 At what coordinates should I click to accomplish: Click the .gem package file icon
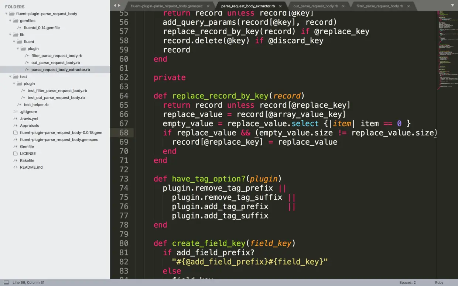[x=16, y=132]
